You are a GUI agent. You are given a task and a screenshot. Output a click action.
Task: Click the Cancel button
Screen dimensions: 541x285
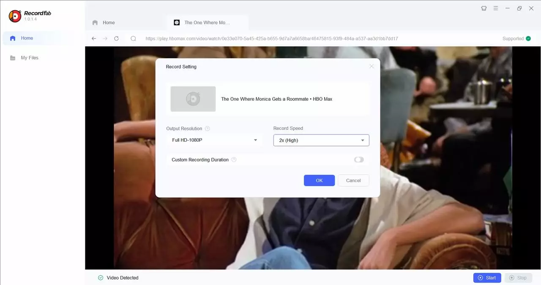(353, 180)
